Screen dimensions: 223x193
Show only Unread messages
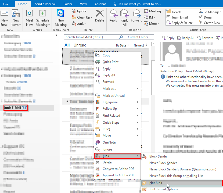[80, 45]
